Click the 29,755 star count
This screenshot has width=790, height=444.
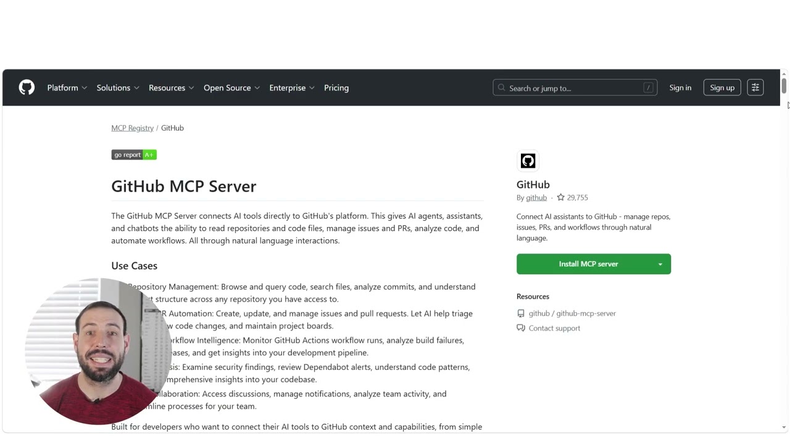[x=577, y=197]
